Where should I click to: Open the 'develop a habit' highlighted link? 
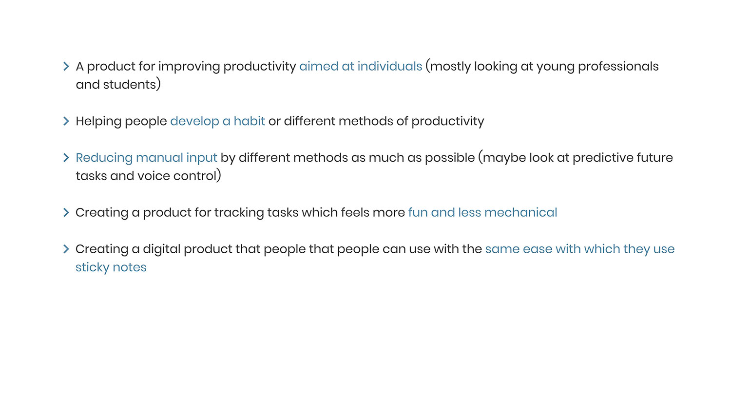217,121
